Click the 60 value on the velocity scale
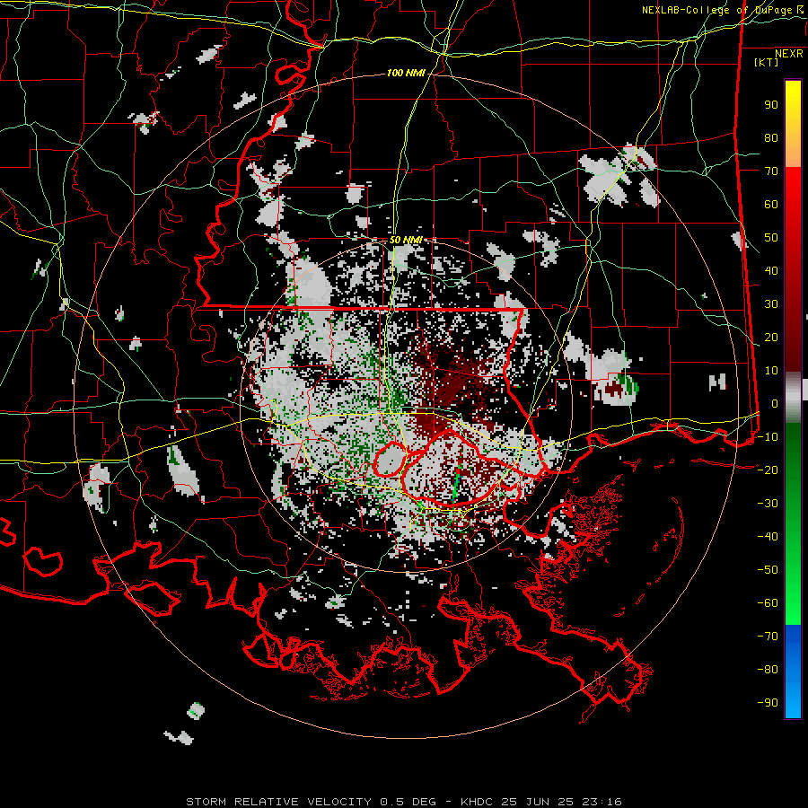The image size is (808, 808). pos(771,205)
